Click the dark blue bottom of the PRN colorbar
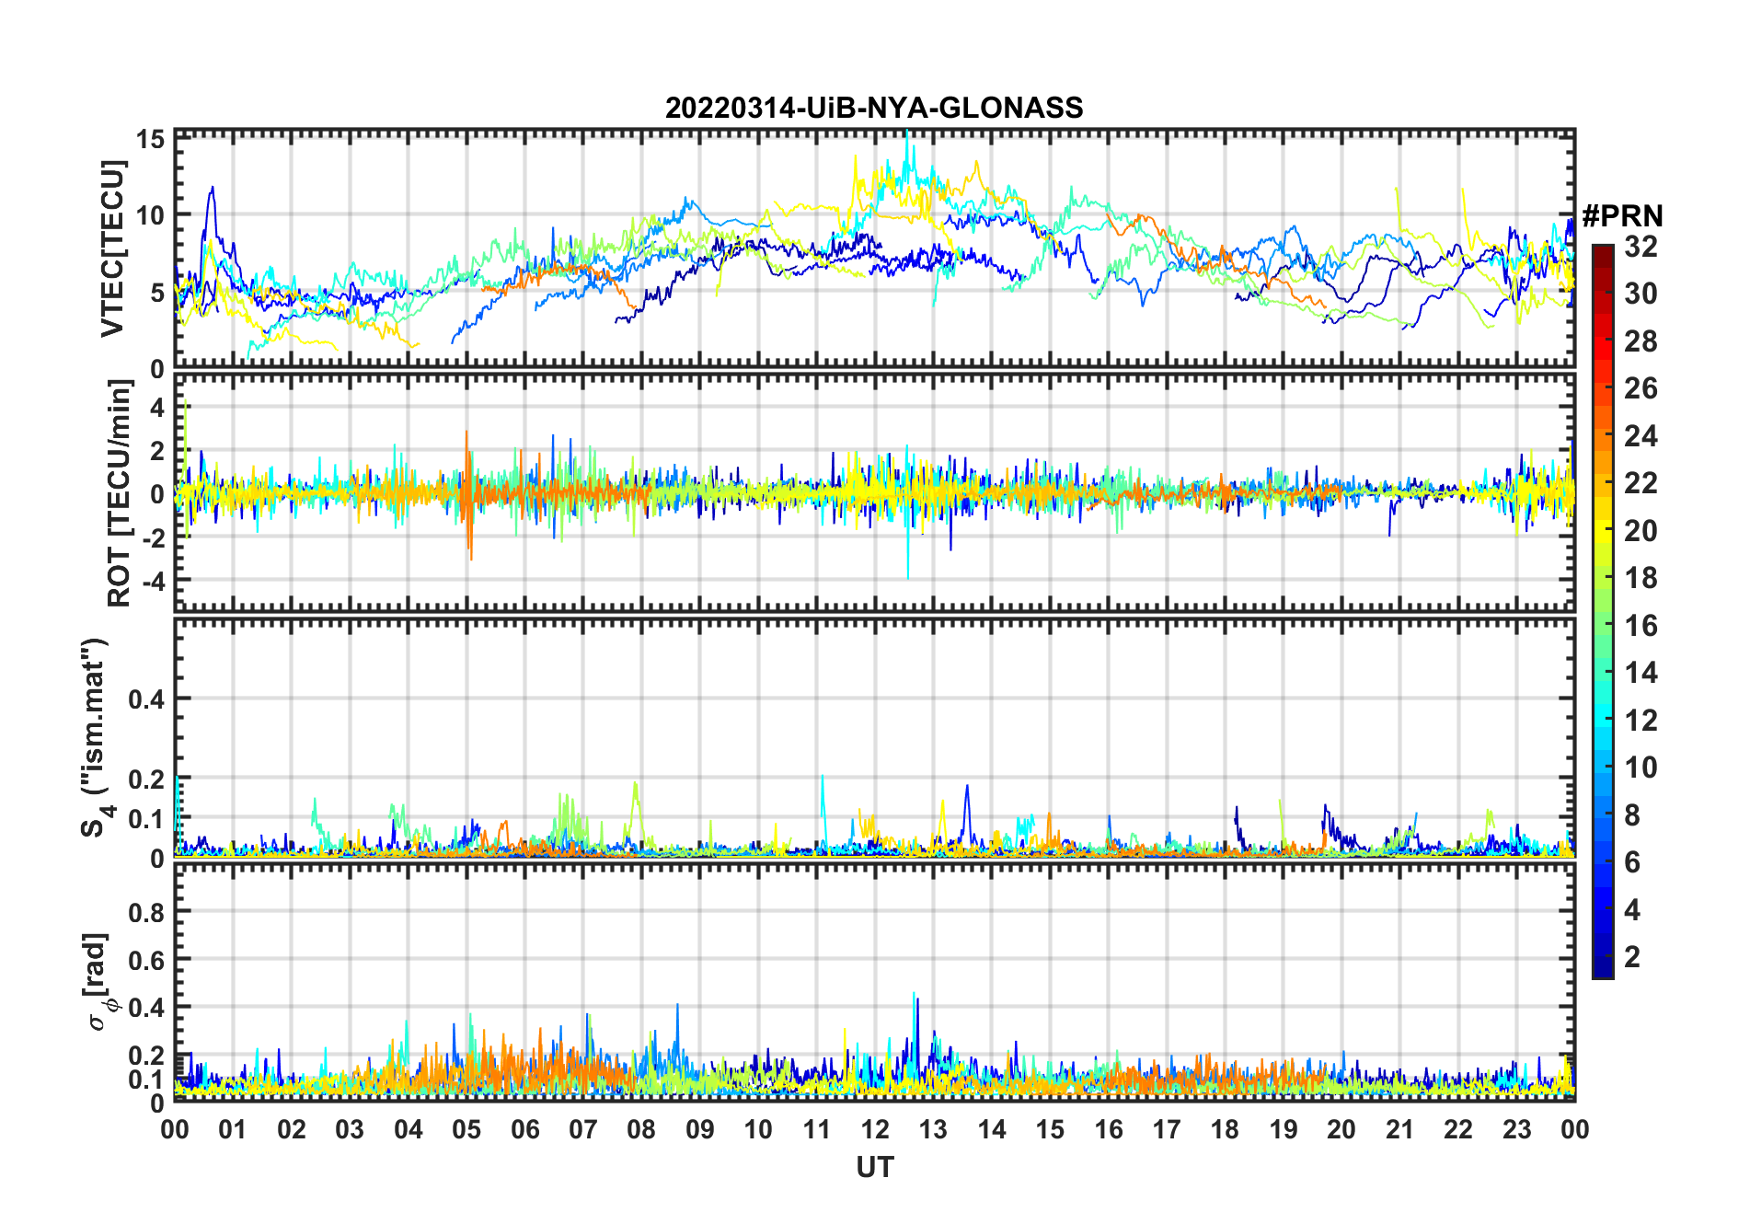 [x=1603, y=966]
